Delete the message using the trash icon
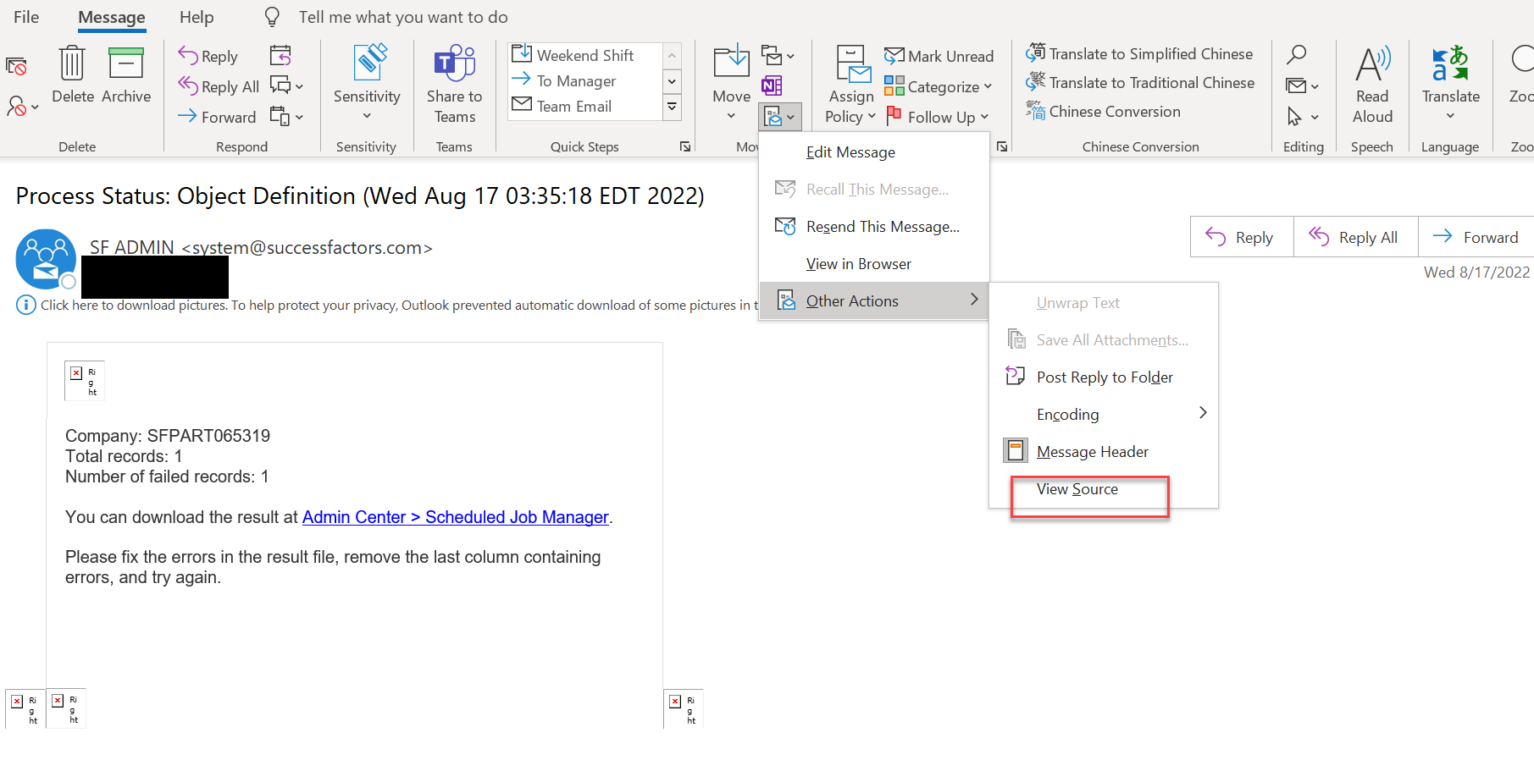Screen dimensions: 1534x760 73,75
